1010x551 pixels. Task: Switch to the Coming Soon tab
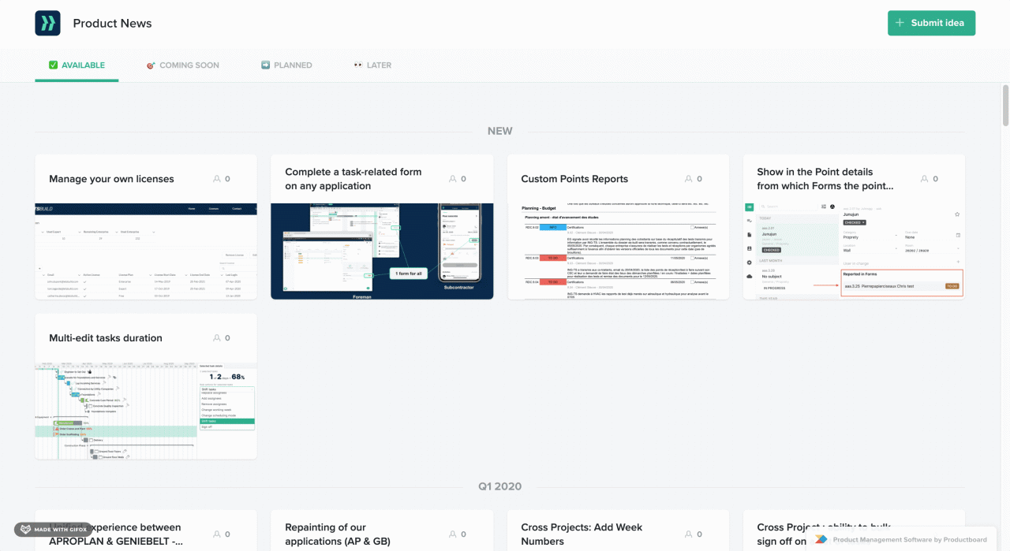pyautogui.click(x=182, y=65)
